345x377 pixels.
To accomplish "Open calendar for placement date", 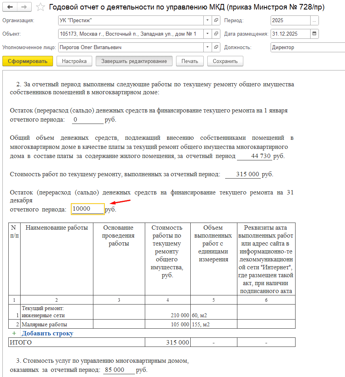I will (314, 34).
